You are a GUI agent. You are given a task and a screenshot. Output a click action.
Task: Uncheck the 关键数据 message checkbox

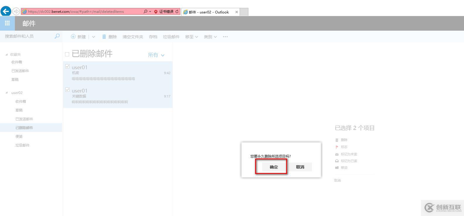pos(67,90)
